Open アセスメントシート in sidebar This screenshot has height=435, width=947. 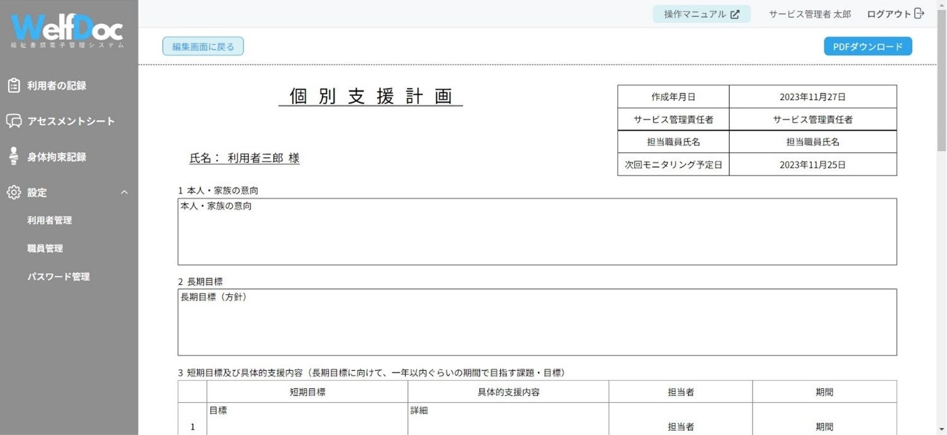[x=71, y=121]
